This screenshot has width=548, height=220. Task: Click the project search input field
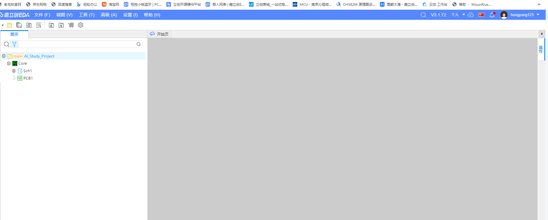[x=77, y=44]
